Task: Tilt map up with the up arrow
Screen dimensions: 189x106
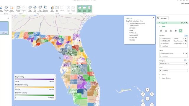Action: coord(147,90)
